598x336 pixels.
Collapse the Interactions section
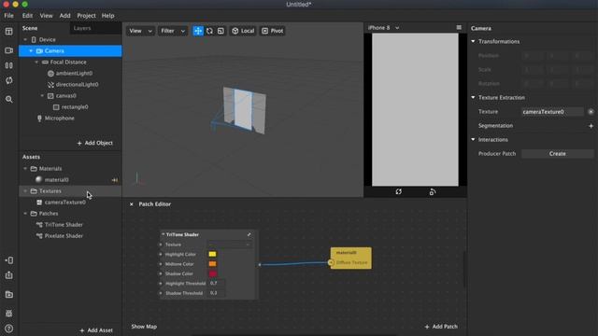(474, 139)
